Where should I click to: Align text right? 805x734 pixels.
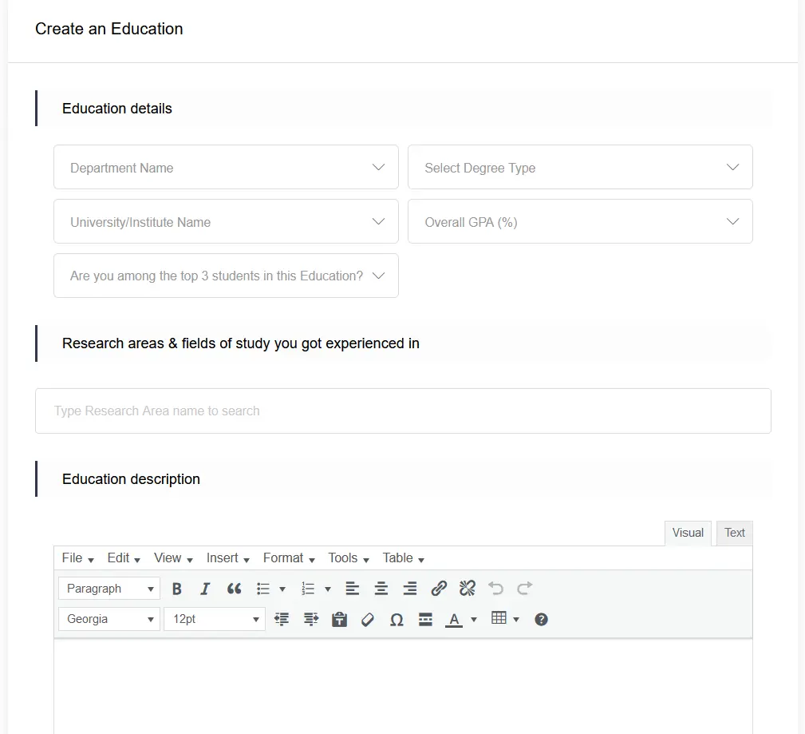410,589
